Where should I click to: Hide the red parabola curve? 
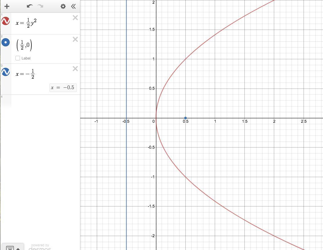pos(5,21)
